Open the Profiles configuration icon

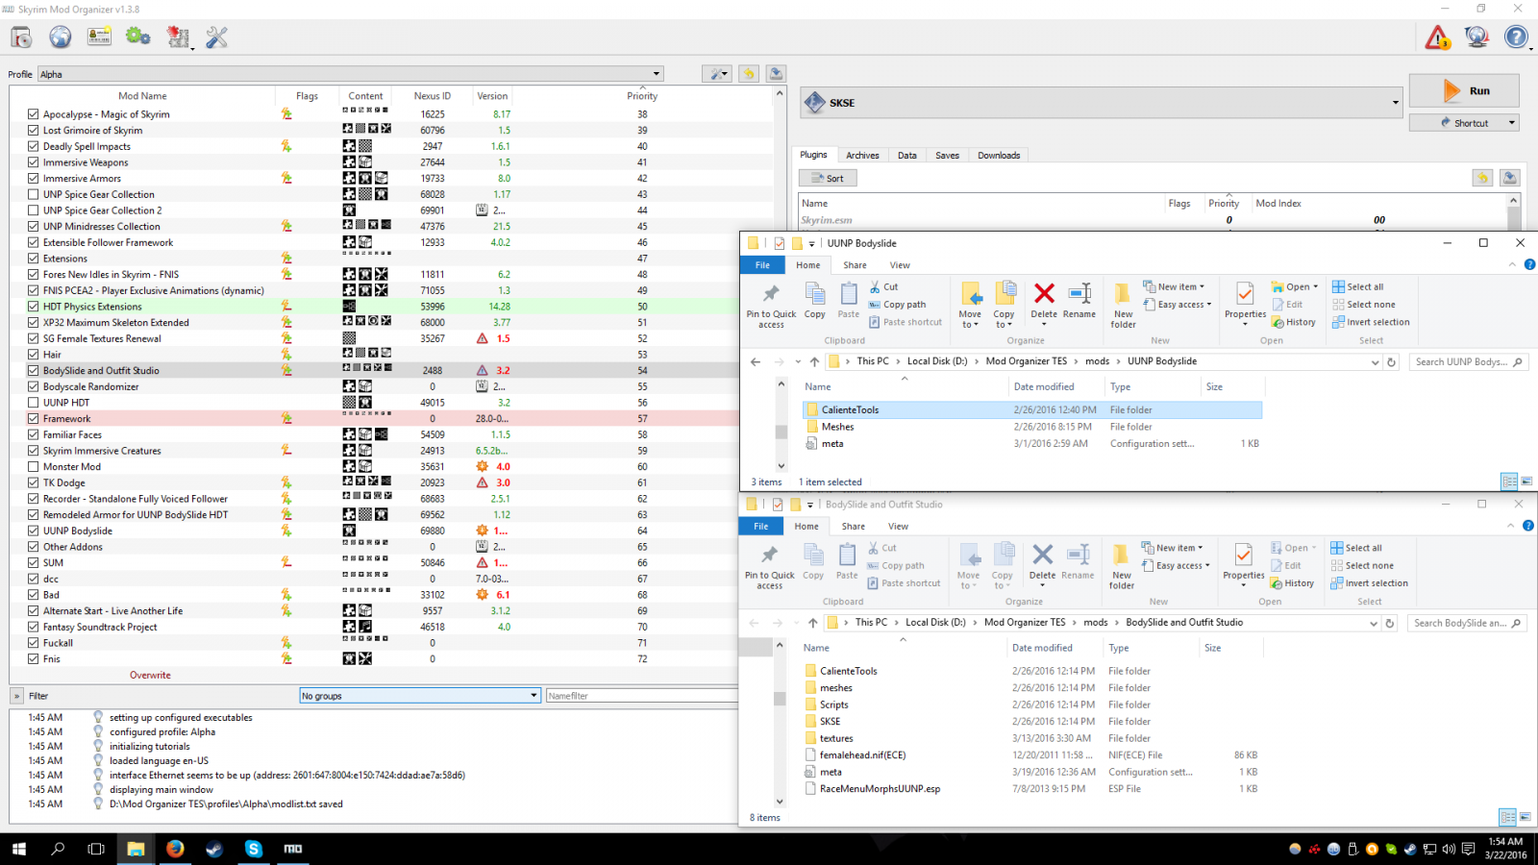point(99,37)
